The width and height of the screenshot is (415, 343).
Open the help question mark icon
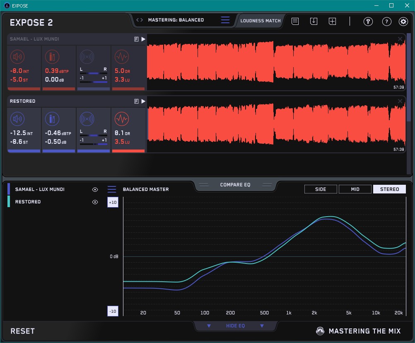click(x=386, y=22)
